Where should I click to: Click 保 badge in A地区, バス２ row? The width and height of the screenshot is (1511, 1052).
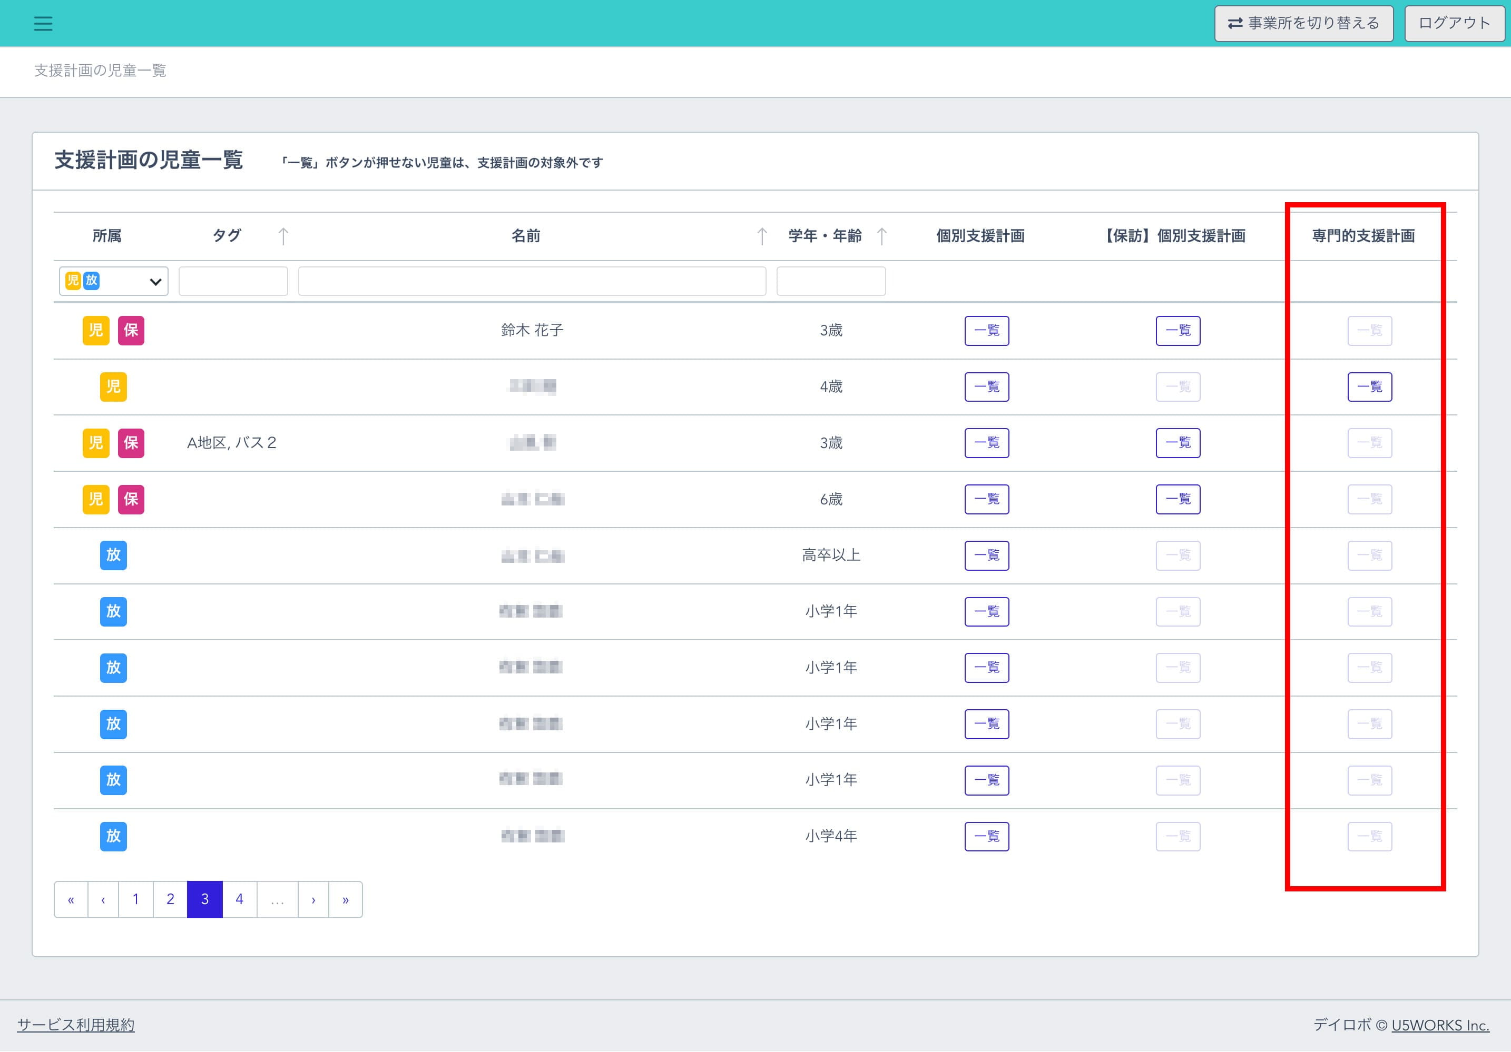point(131,442)
